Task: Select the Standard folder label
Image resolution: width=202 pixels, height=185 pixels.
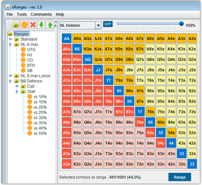Action: 29,39
